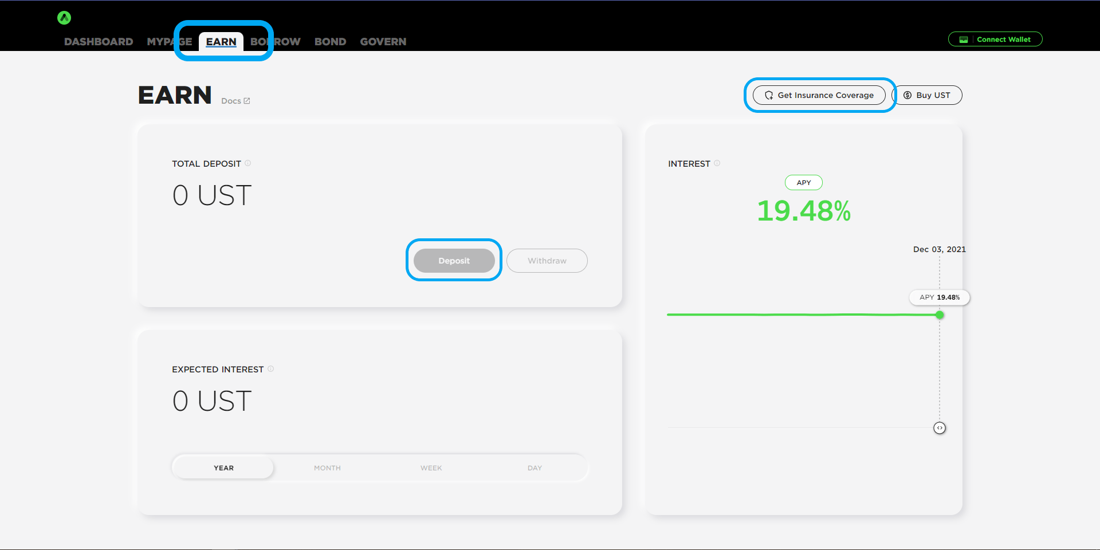The image size is (1100, 550).
Task: Click the Docs external link icon
Action: point(247,101)
